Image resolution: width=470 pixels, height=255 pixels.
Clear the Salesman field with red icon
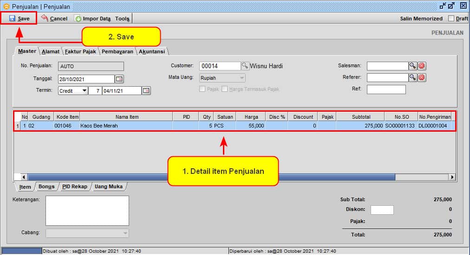click(422, 66)
